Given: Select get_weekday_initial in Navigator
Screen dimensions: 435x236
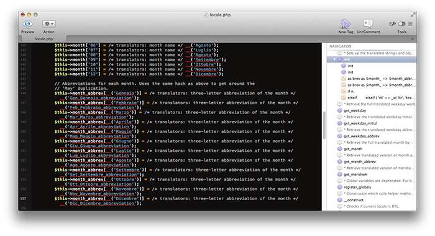Looking at the screenshot, I should [x=360, y=123].
